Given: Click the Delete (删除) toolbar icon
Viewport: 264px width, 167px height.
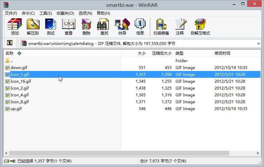Looking at the screenshot, I should (x=86, y=27).
